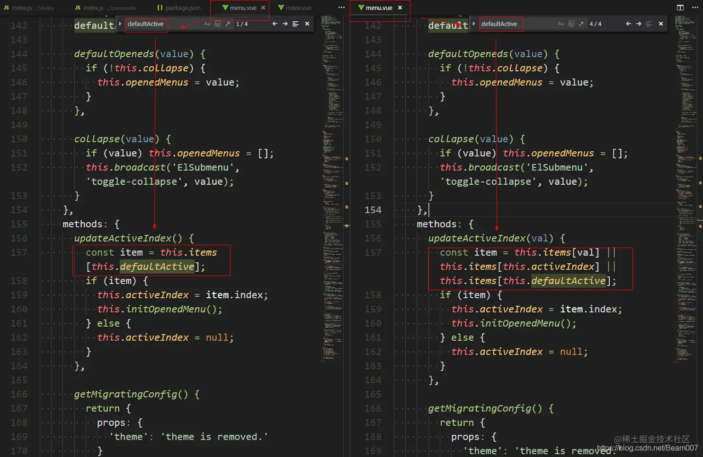The height and width of the screenshot is (457, 703).
Task: Click updateActiveIndex(val) in the right editor
Action: [x=490, y=238]
